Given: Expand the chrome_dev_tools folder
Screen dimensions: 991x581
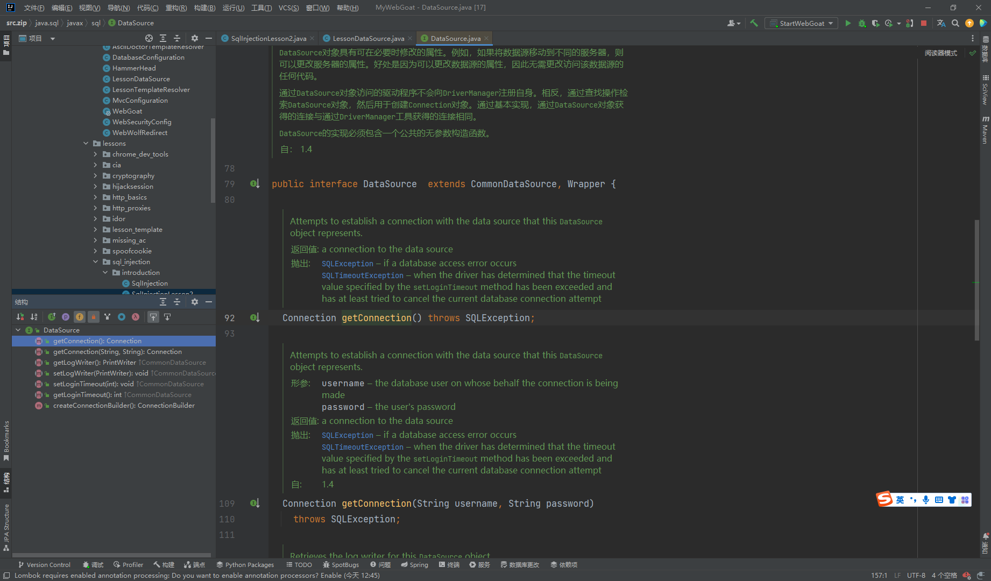Looking at the screenshot, I should 96,154.
